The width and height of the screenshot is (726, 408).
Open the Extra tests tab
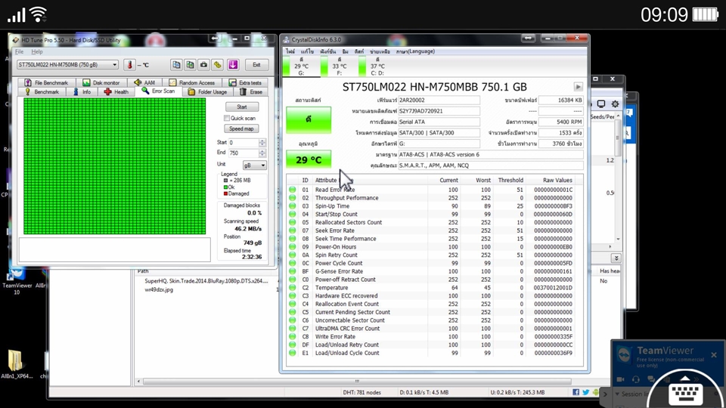(245, 83)
